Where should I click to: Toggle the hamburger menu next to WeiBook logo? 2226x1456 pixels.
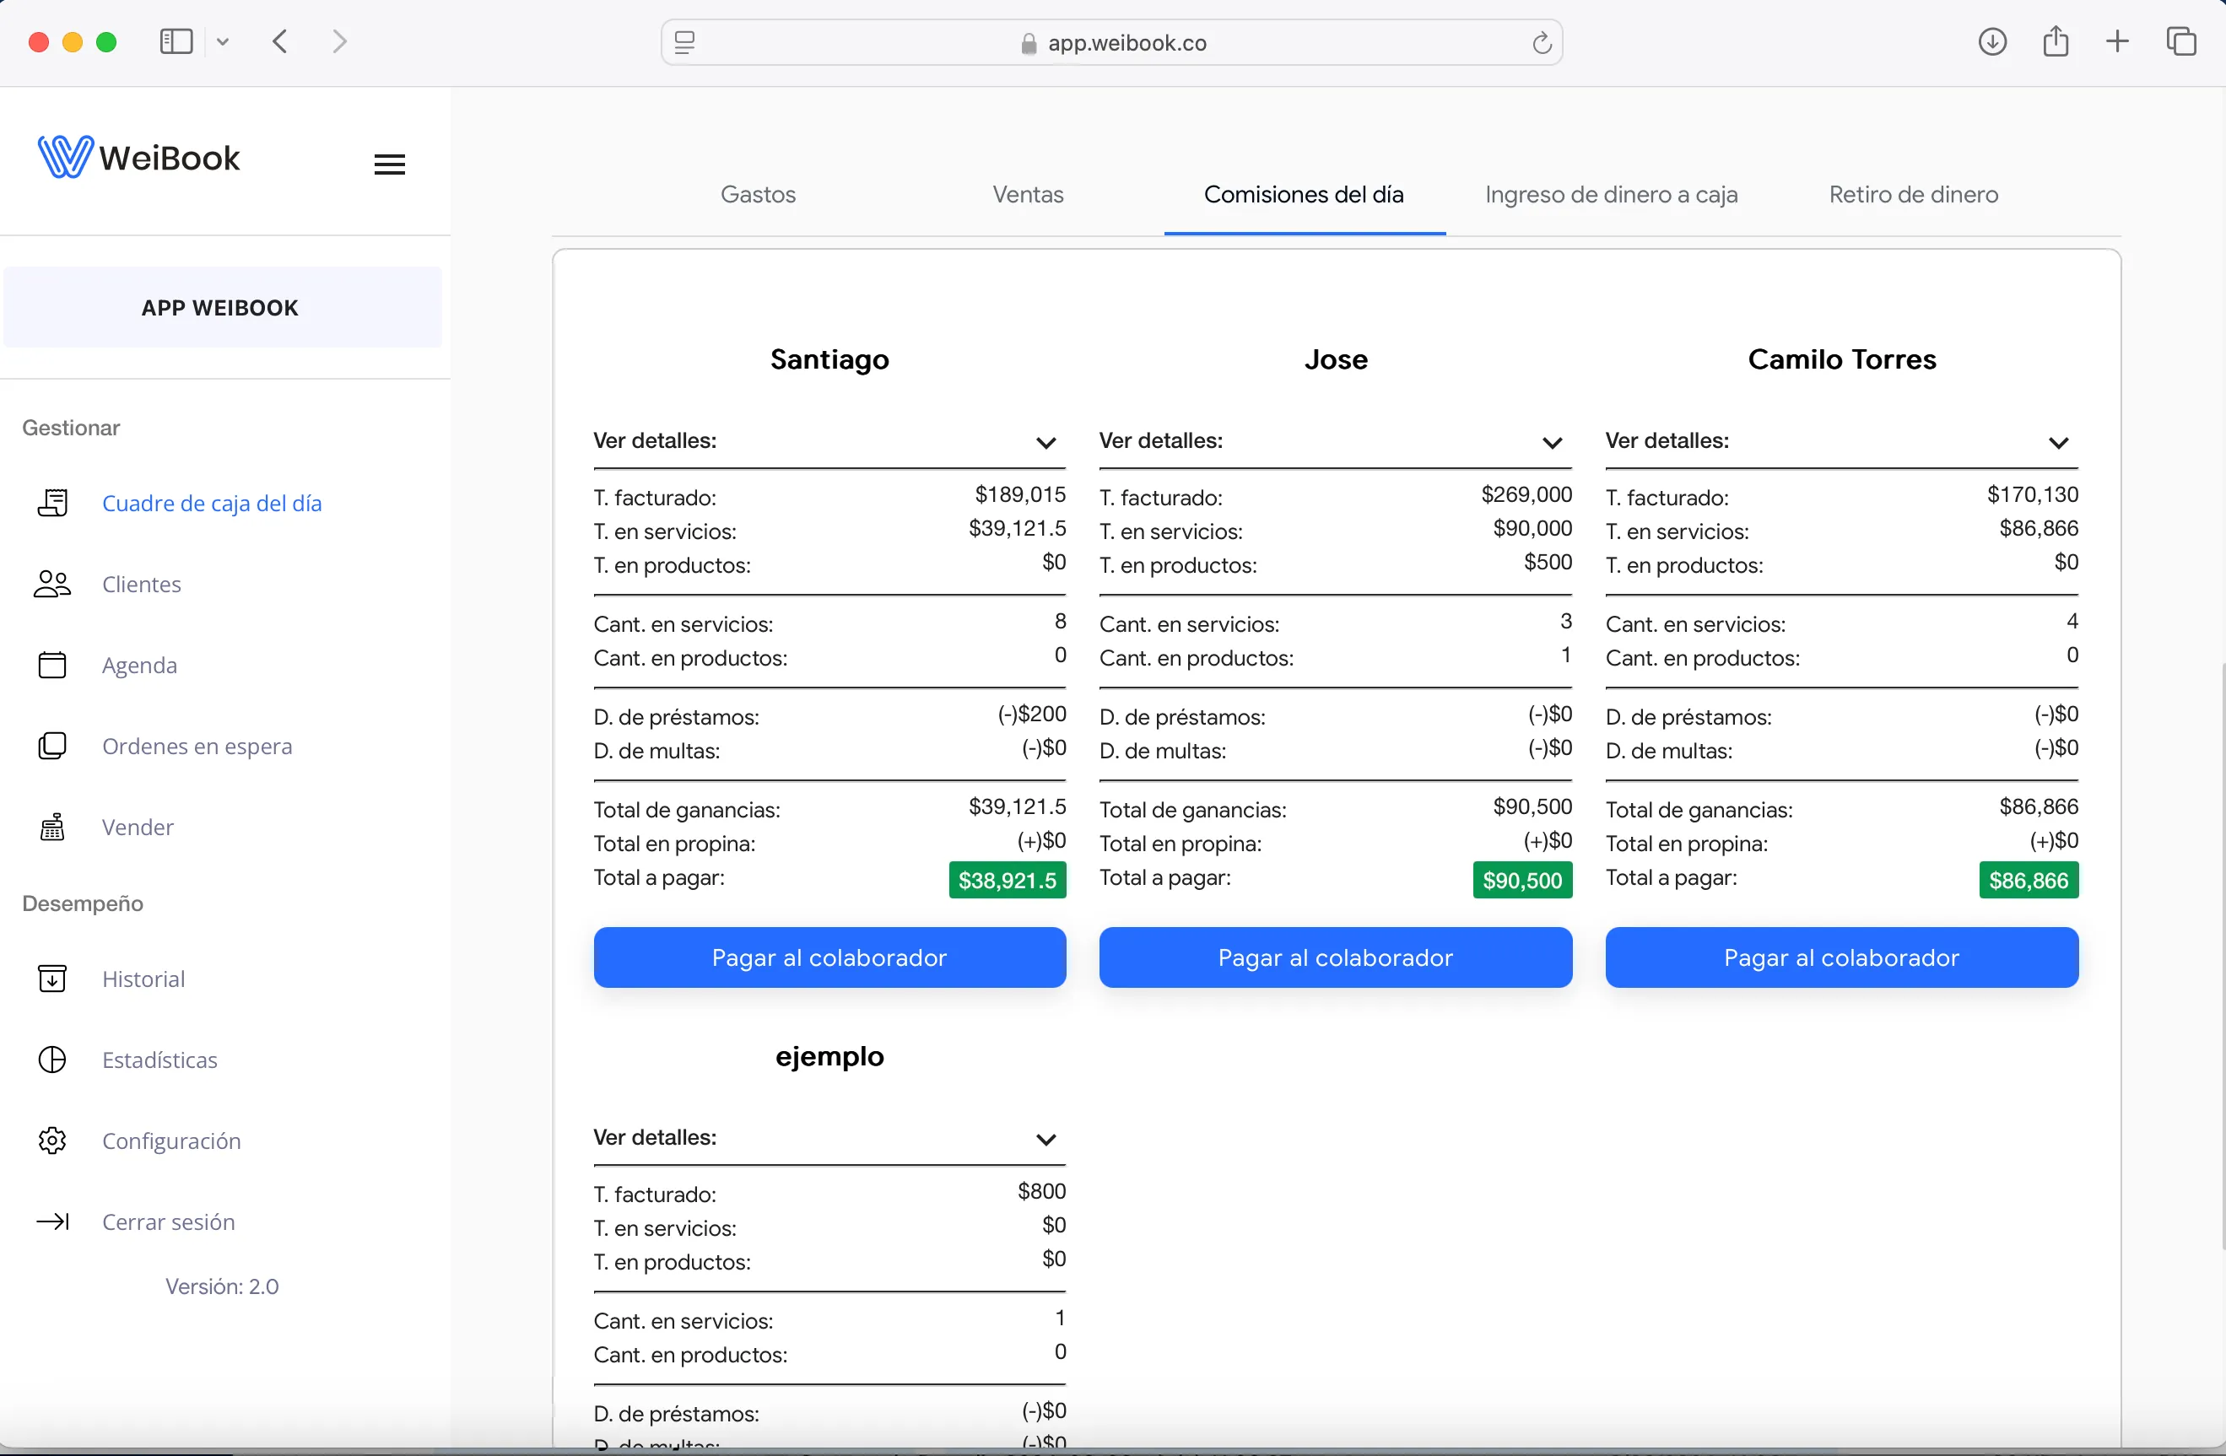tap(389, 164)
